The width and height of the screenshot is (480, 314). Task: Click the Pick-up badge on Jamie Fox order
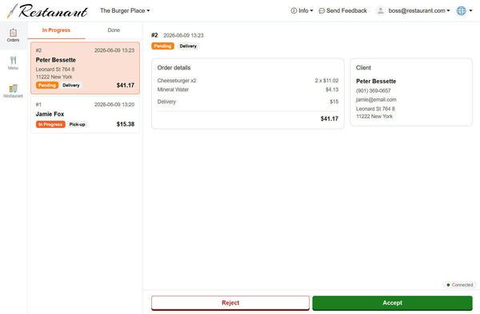click(x=77, y=125)
